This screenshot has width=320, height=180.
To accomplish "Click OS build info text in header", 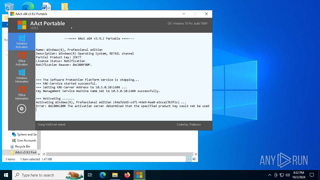I will pos(188,23).
